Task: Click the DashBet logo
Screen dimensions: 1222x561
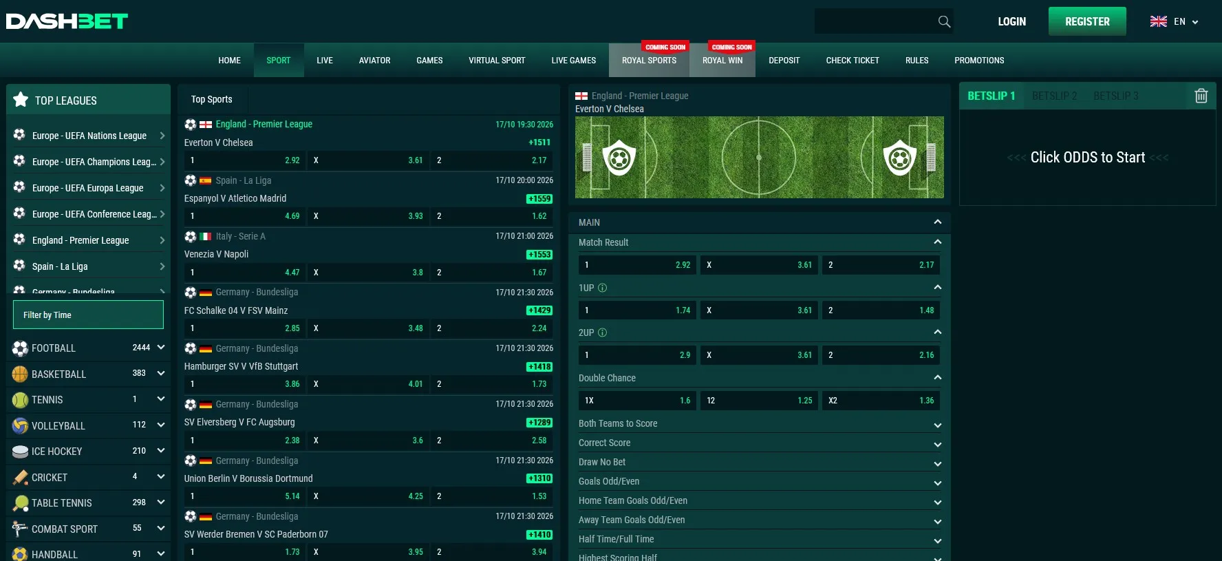Action: tap(67, 21)
